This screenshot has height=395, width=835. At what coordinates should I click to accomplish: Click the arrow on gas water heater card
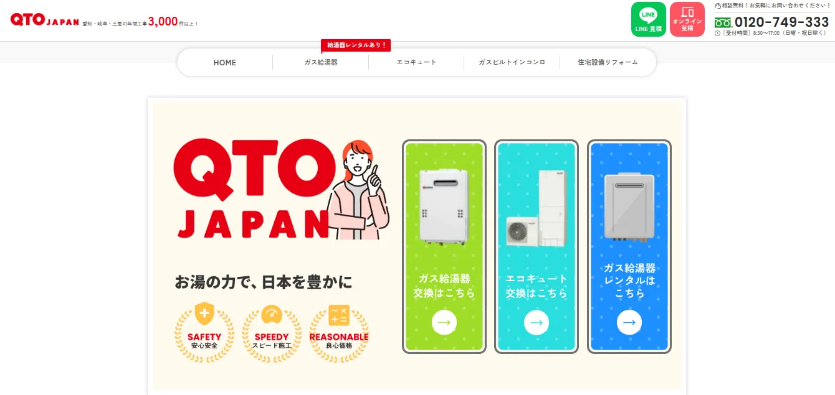coord(444,322)
